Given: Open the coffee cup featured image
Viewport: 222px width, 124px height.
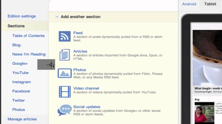Looking at the screenshot, I should click(207, 58).
